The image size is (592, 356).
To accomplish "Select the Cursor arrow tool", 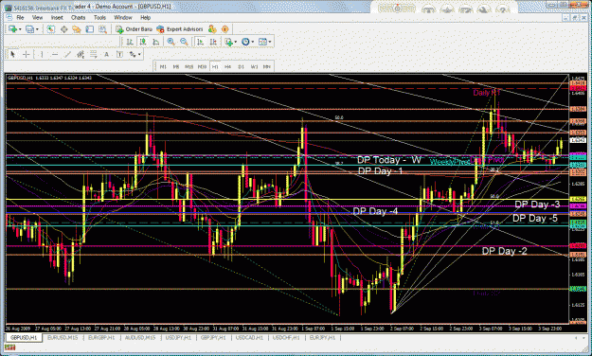I will (x=13, y=55).
